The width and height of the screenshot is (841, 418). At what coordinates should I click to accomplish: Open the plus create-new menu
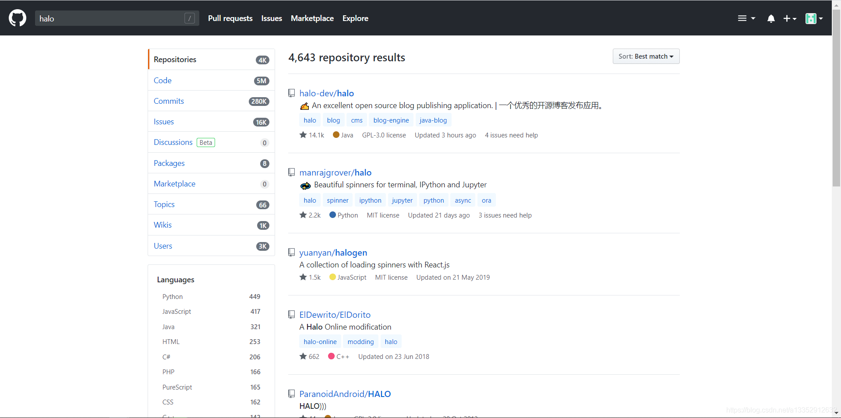click(790, 18)
